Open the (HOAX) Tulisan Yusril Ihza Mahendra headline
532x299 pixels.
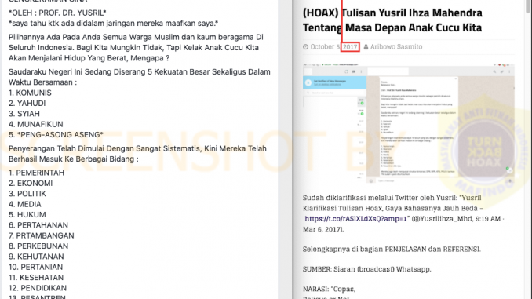[x=392, y=20]
